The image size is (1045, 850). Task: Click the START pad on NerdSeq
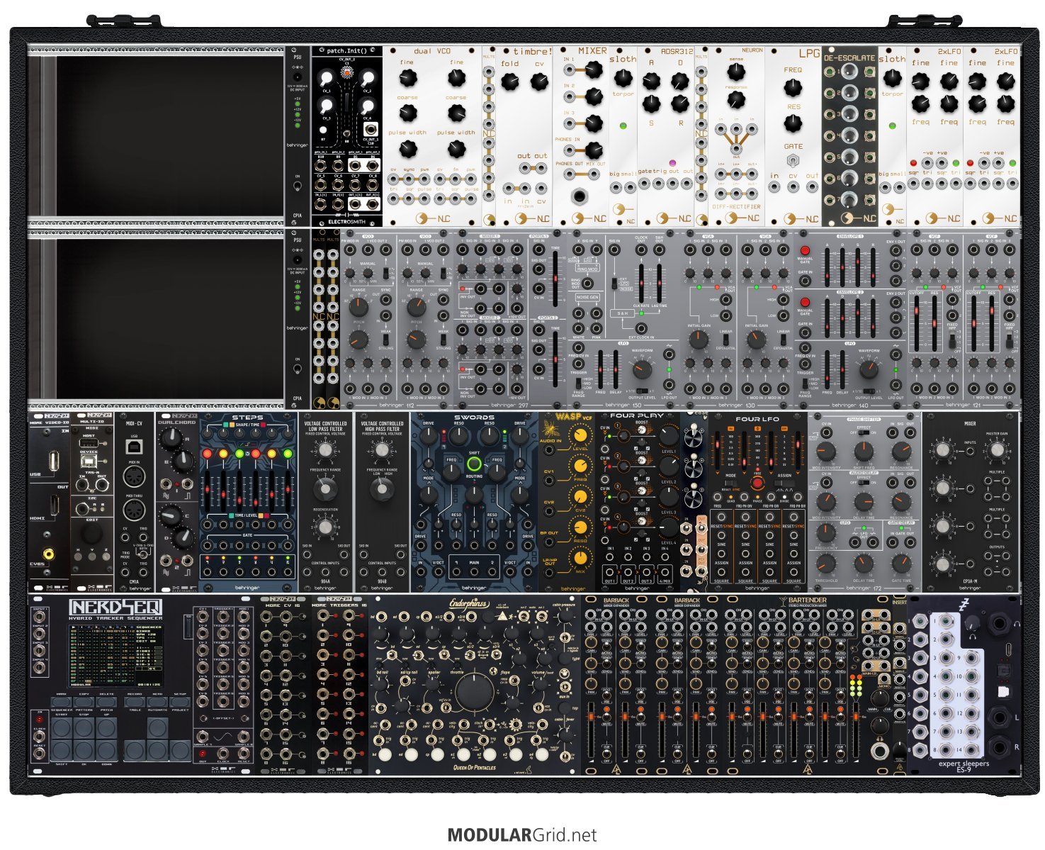(61, 728)
